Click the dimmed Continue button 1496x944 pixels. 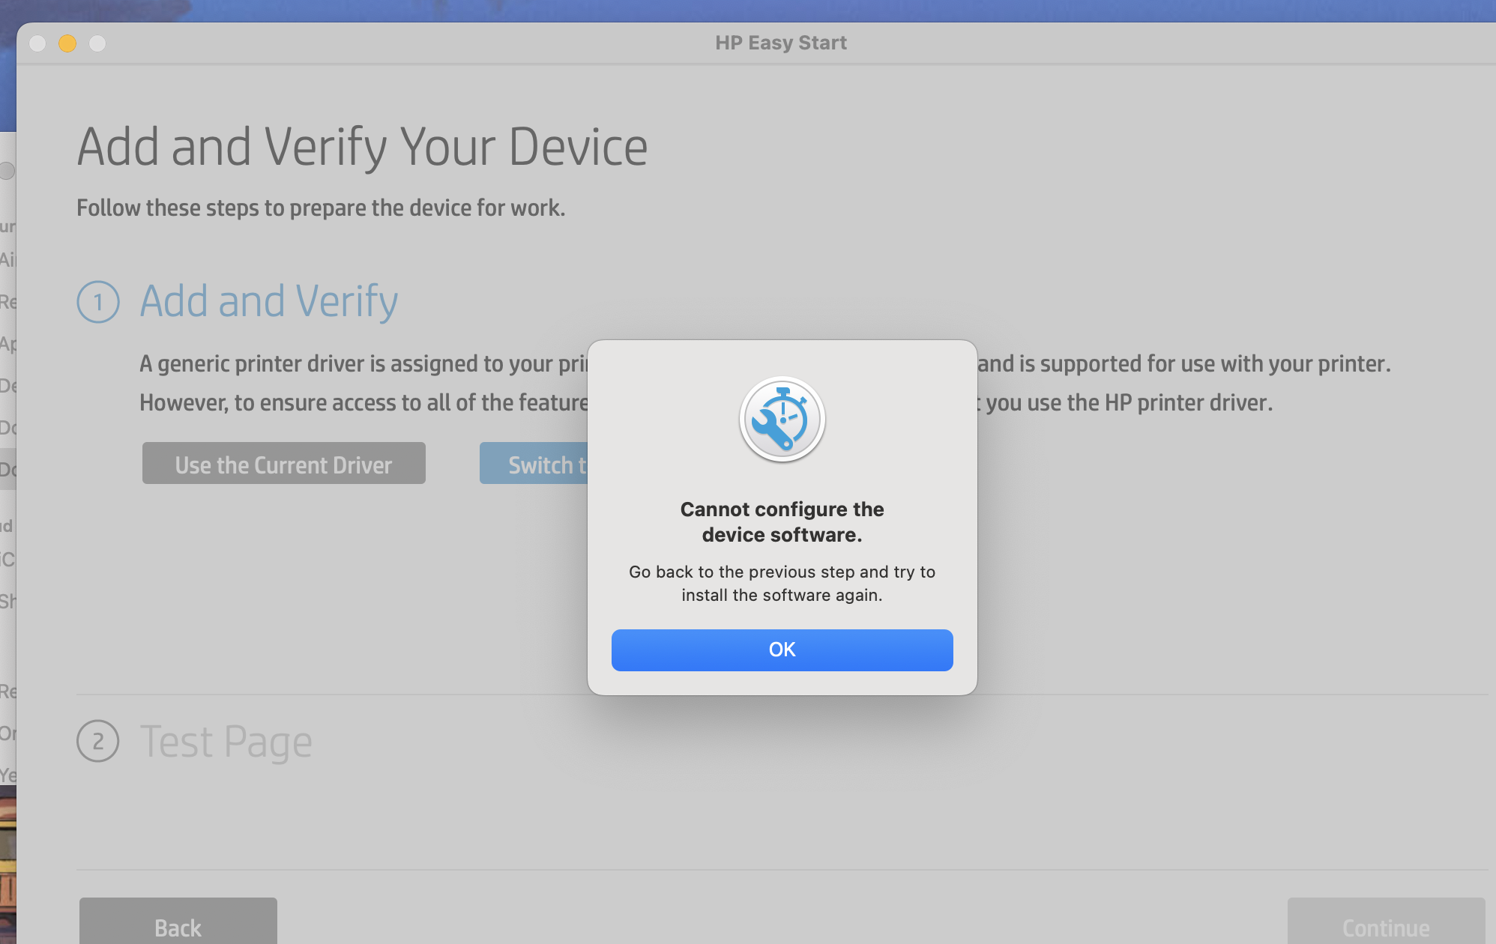(x=1385, y=925)
